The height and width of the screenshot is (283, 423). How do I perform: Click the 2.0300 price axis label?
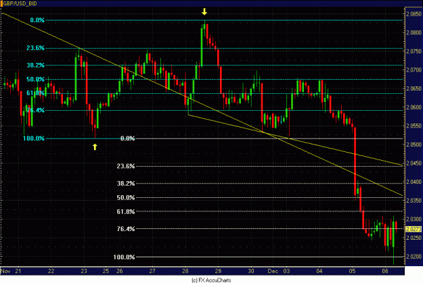(x=414, y=220)
